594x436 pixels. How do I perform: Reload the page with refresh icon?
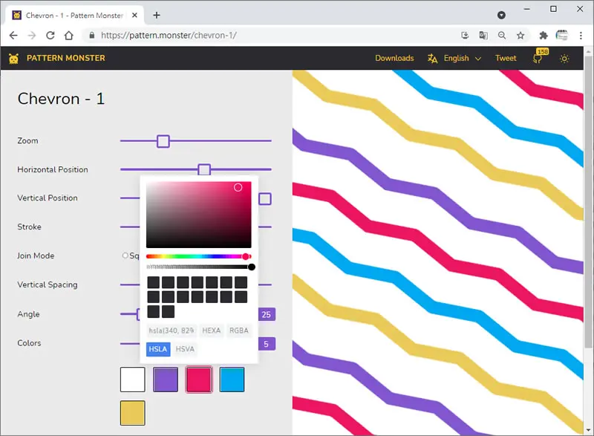50,36
